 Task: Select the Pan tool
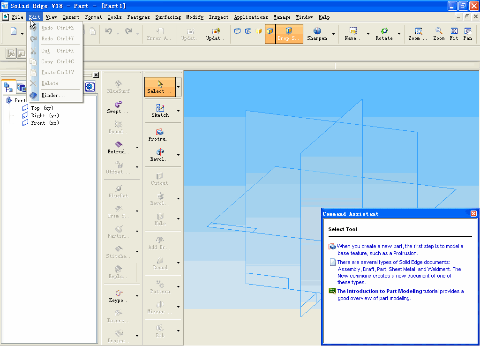(467, 34)
